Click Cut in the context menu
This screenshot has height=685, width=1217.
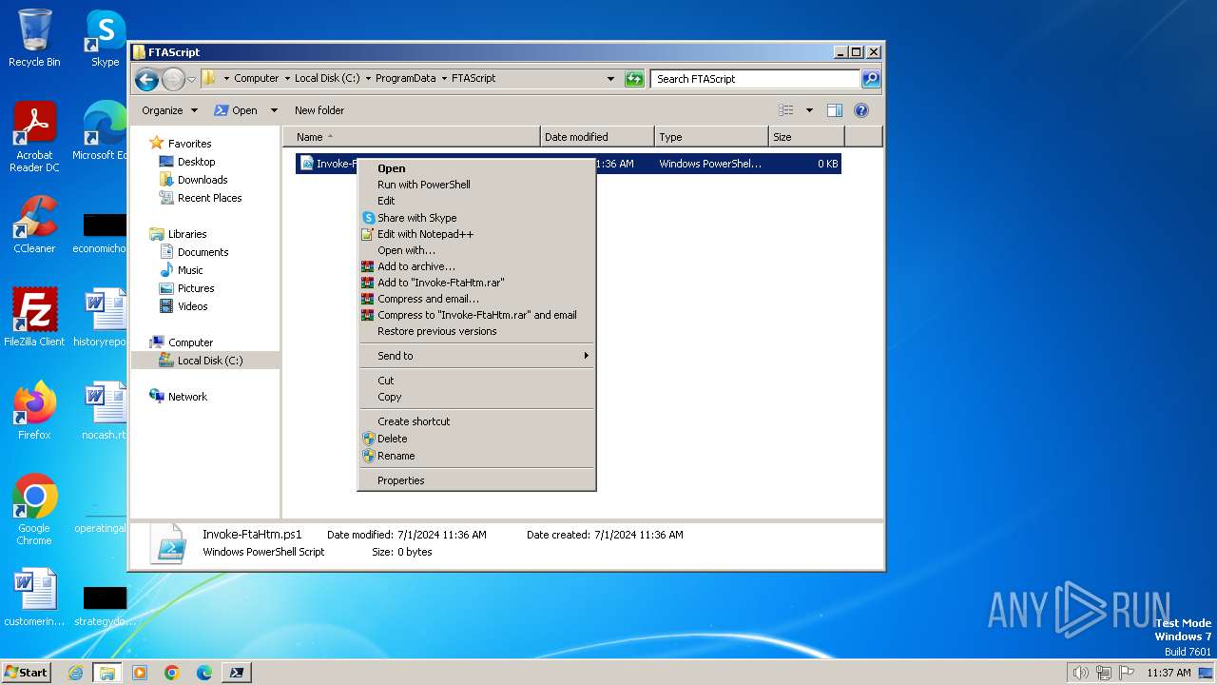[x=476, y=381]
